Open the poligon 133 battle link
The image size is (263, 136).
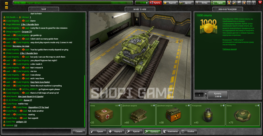(21, 122)
